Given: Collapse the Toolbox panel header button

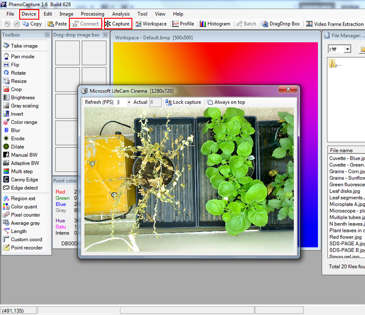Looking at the screenshot, I should (47, 35).
